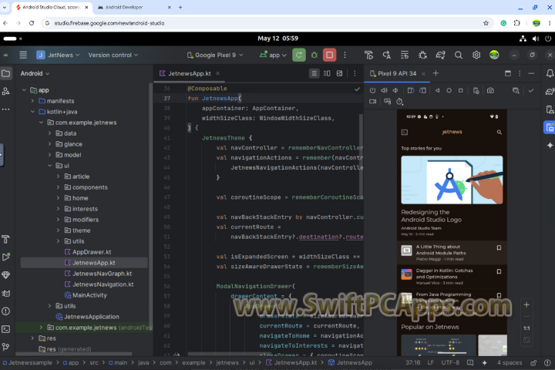Viewport: 555px width, 370px height.
Task: Switch editor to Split view
Action: click(x=327, y=73)
